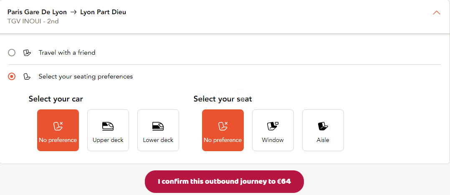Click the 'Select your seat' heading

coord(222,99)
